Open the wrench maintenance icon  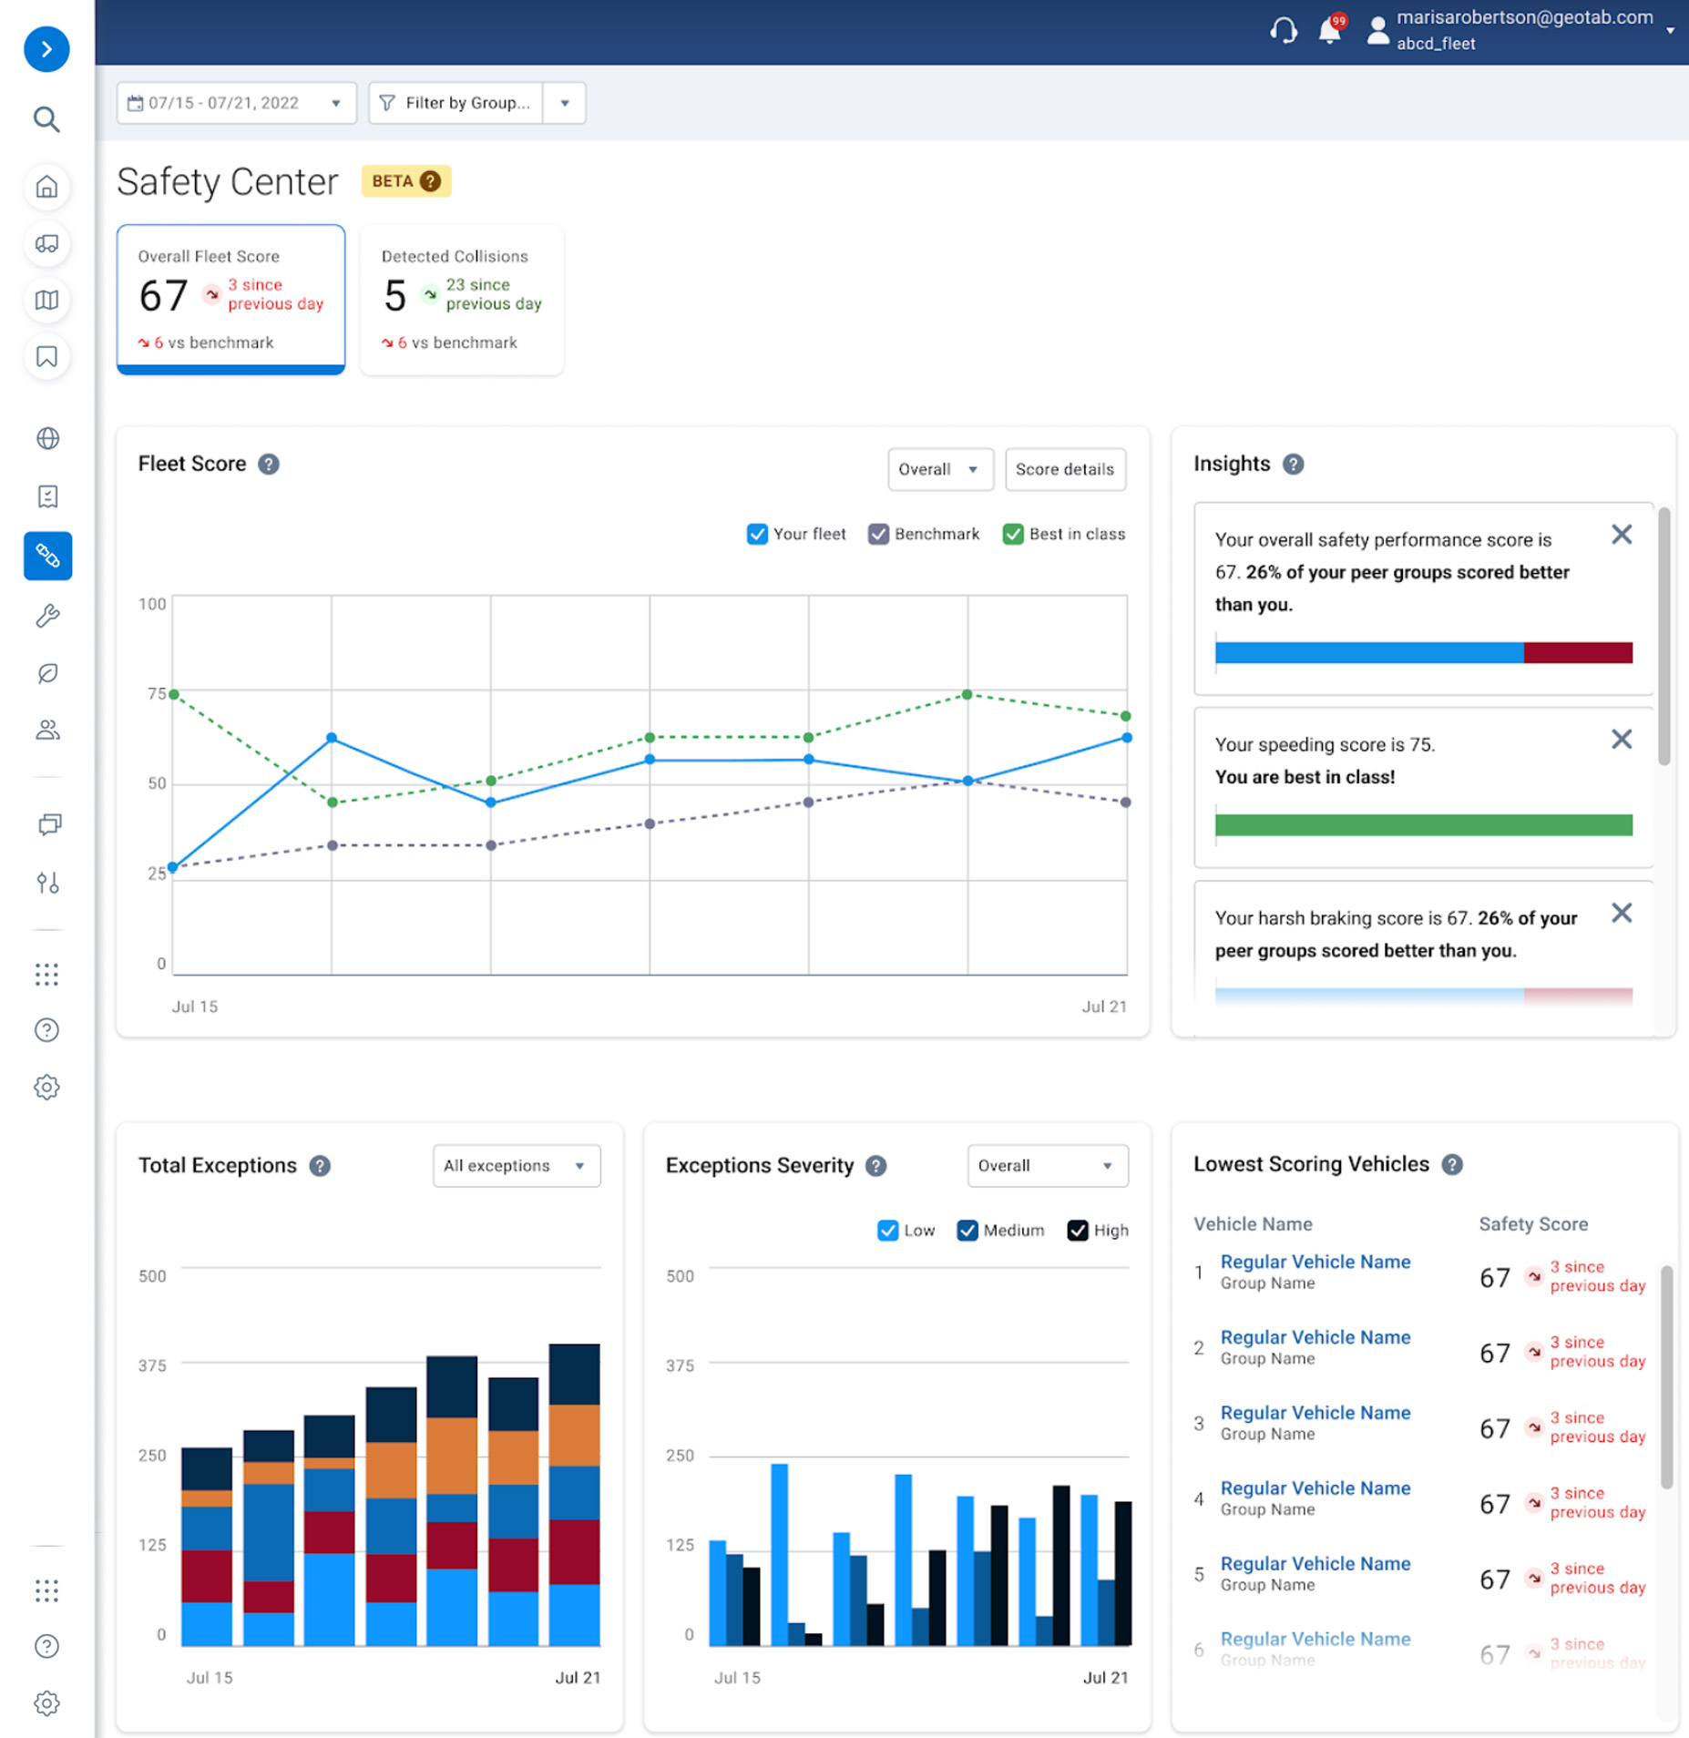coord(47,616)
